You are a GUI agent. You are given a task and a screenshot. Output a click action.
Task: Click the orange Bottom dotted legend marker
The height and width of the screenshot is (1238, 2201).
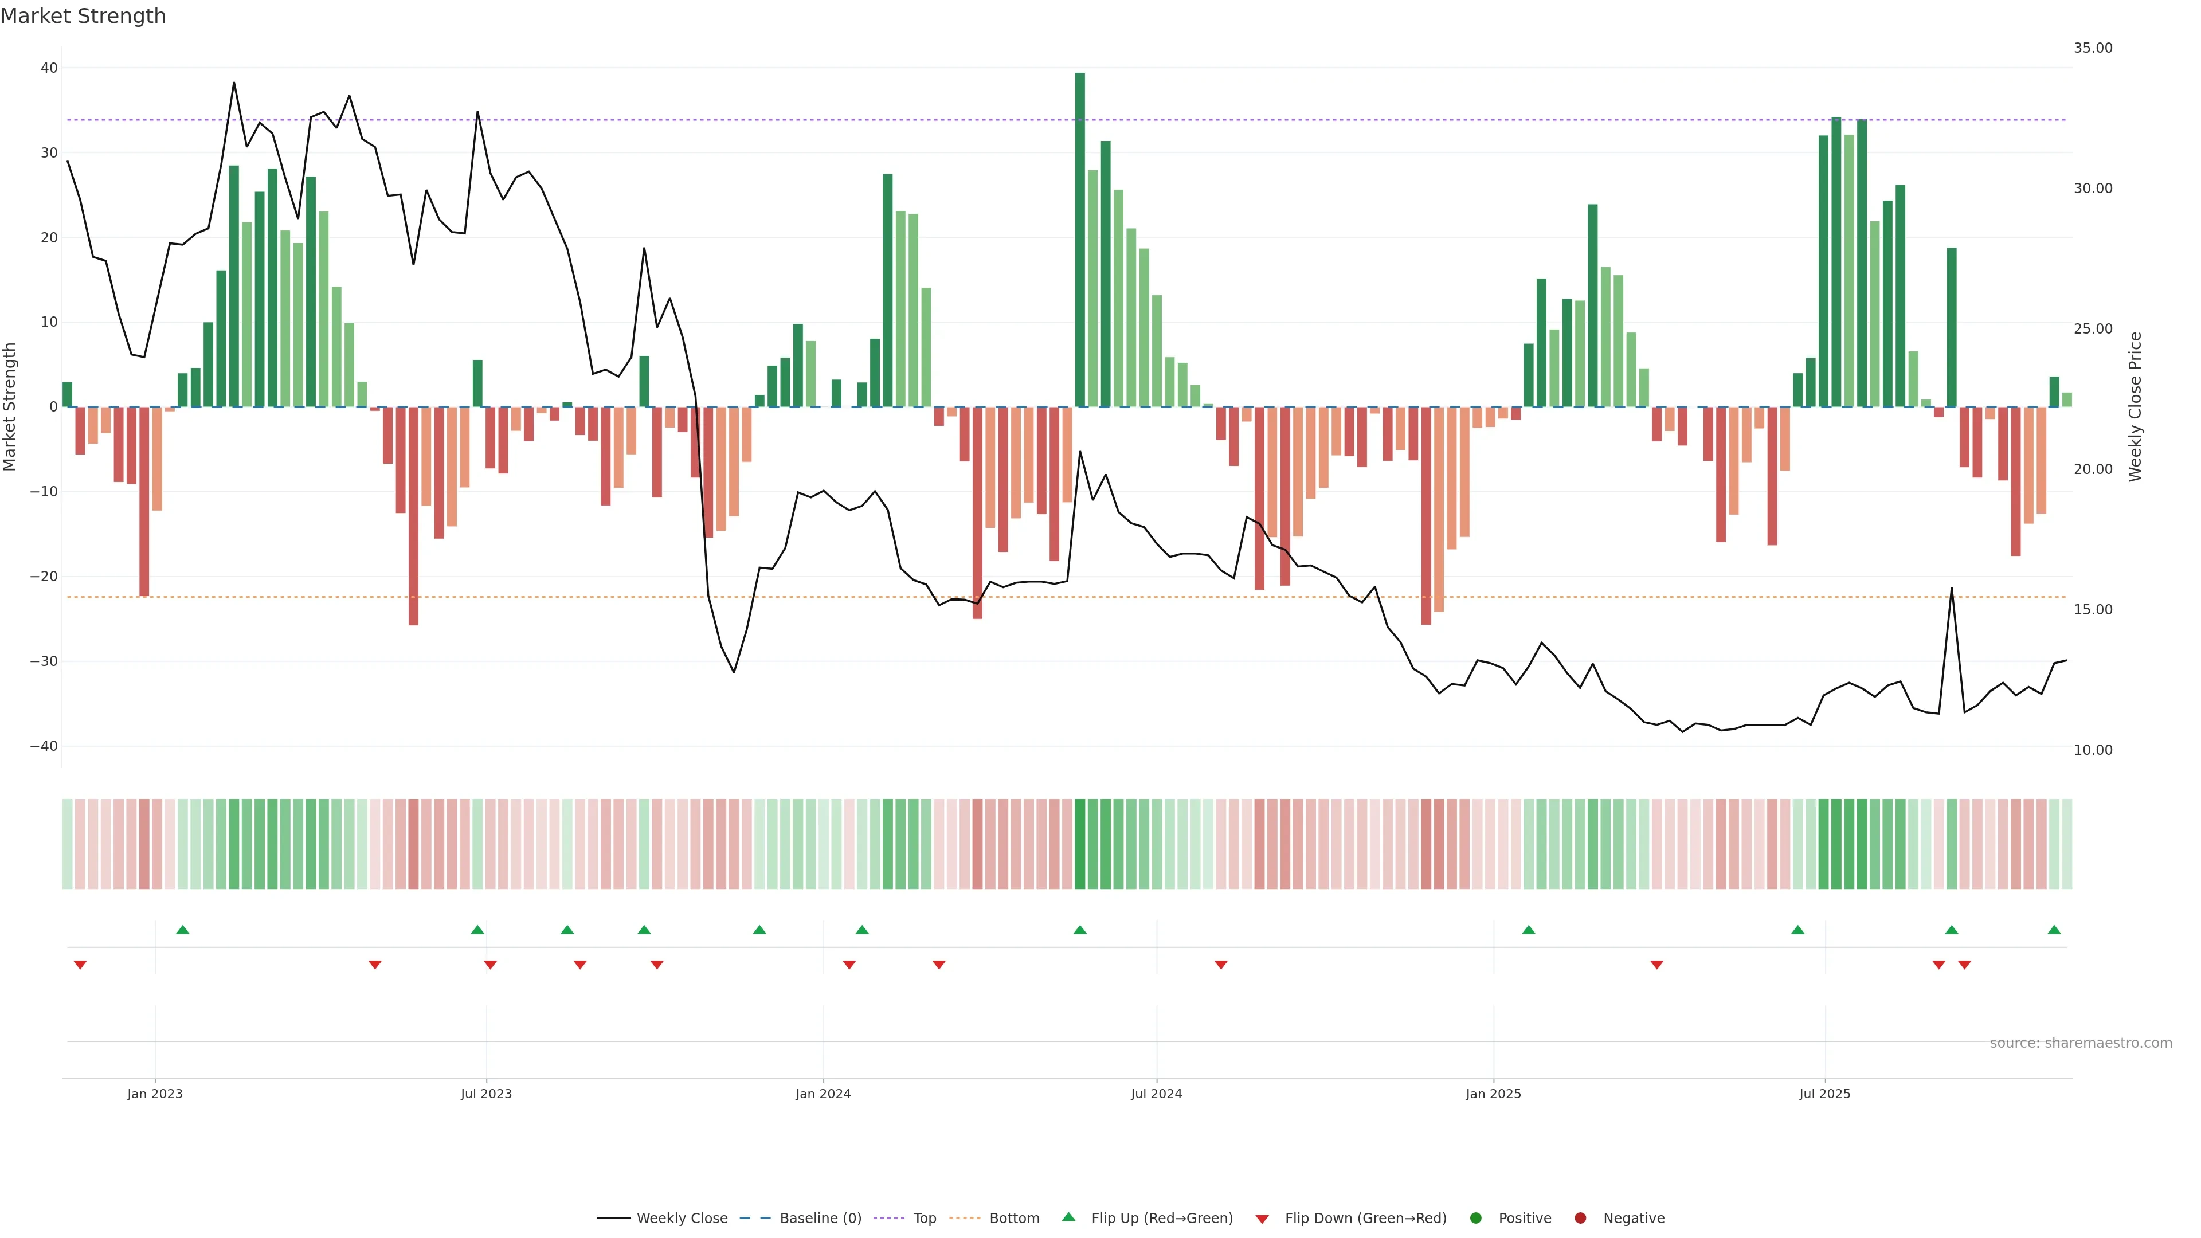965,1217
